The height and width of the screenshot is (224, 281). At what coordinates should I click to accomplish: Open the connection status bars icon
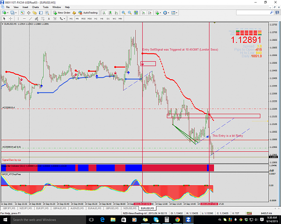pyautogui.click(x=249, y=213)
